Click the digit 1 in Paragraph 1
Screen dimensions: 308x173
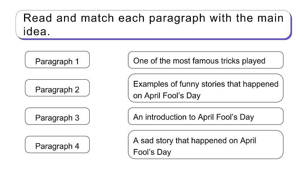click(77, 62)
